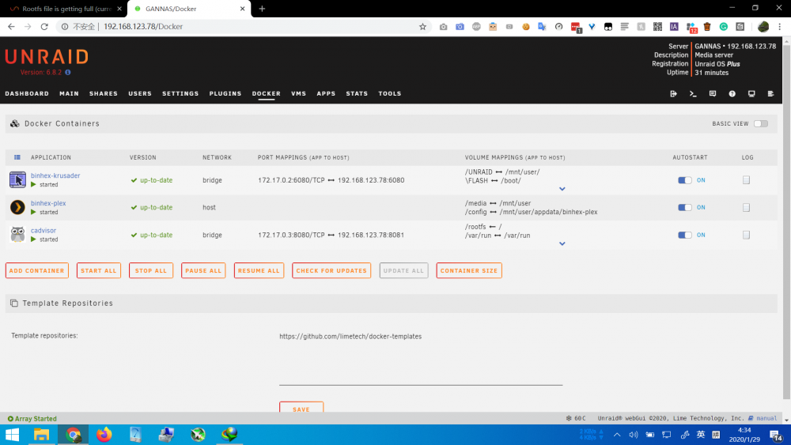Open the Dashboard menu
The image size is (791, 445).
coord(27,94)
